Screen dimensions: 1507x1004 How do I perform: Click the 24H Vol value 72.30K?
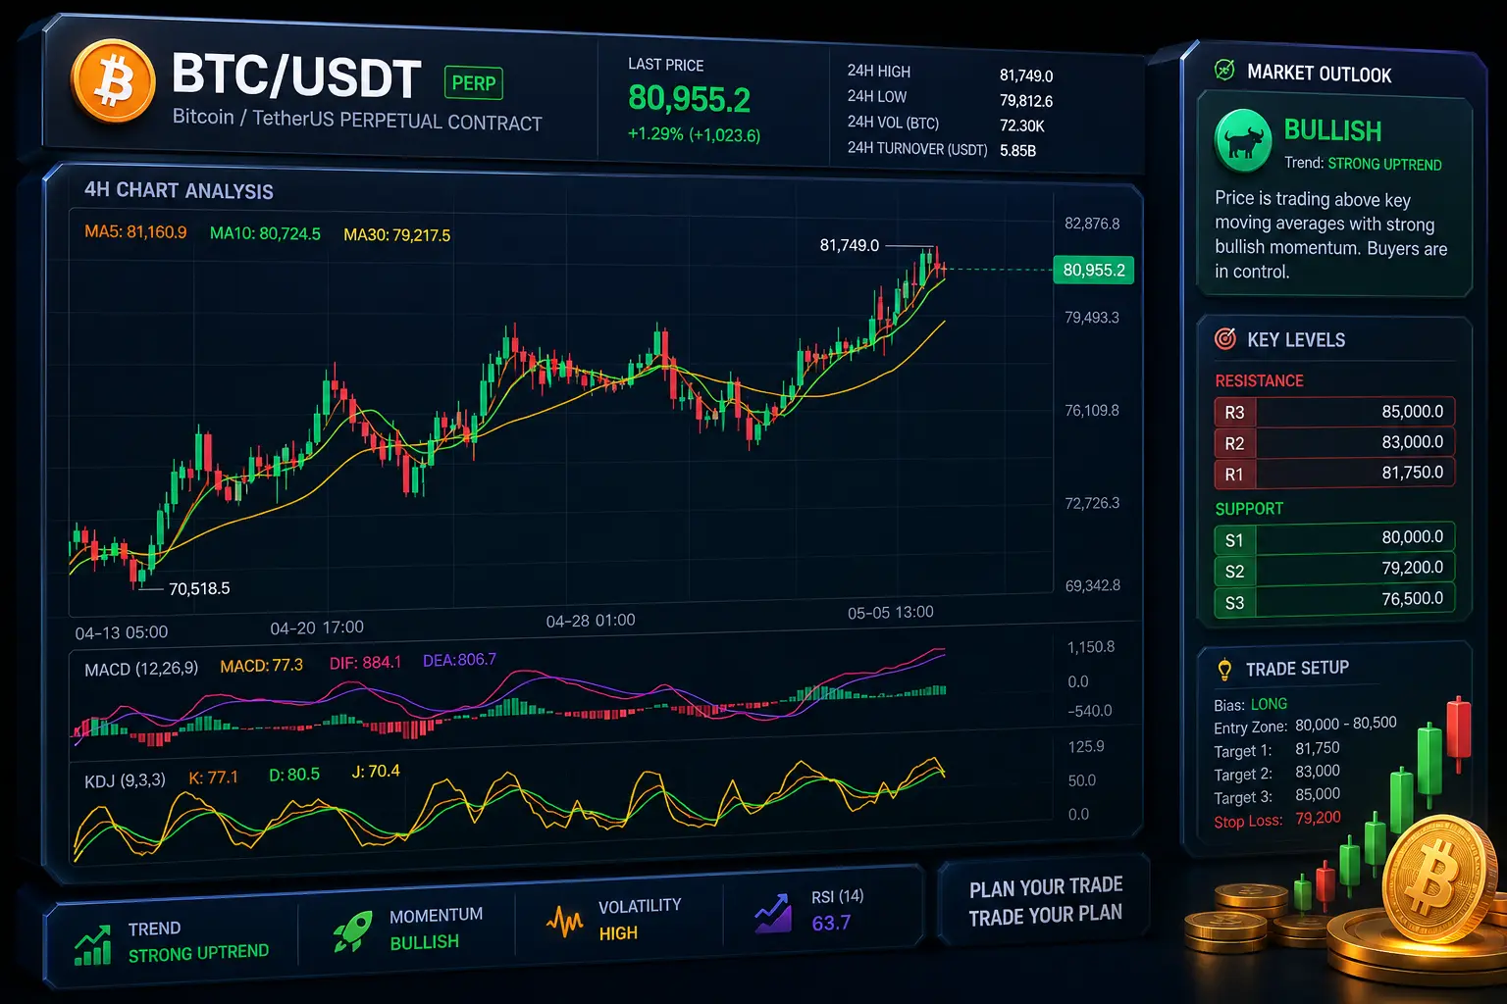1022,125
